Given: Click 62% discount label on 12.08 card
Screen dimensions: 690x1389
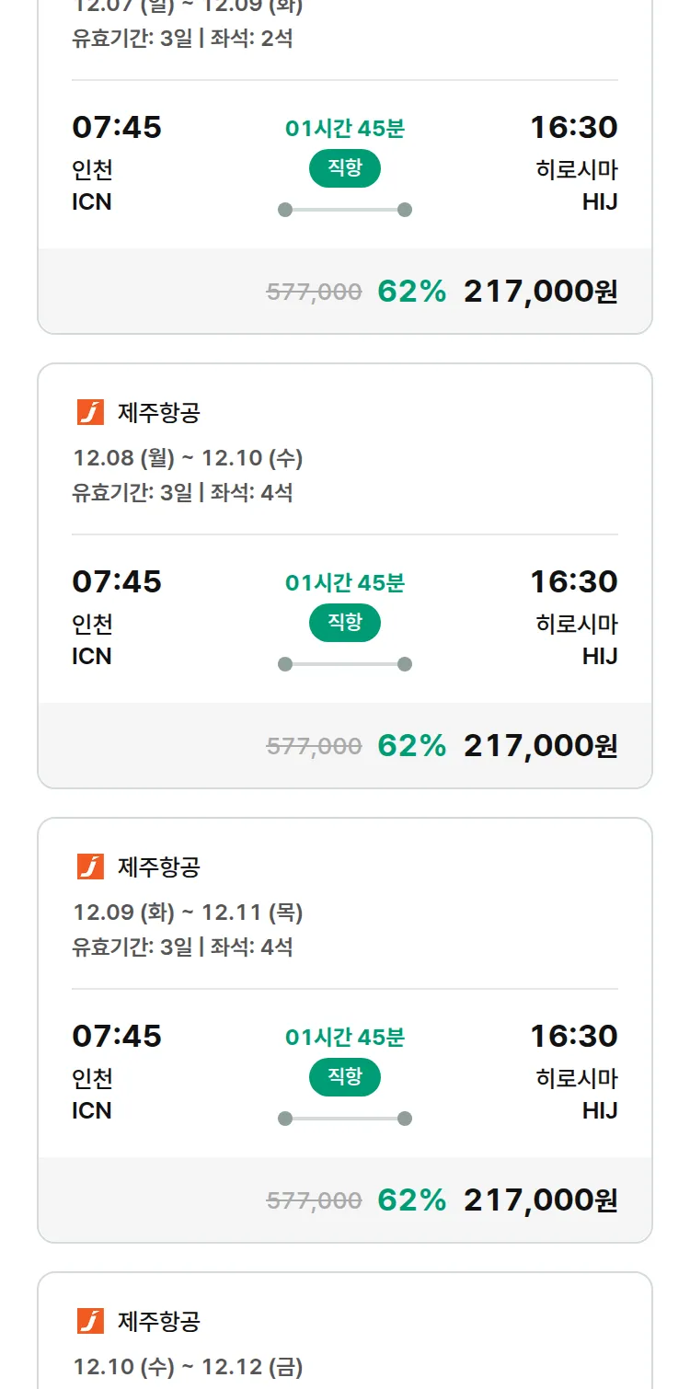Looking at the screenshot, I should pyautogui.click(x=411, y=745).
